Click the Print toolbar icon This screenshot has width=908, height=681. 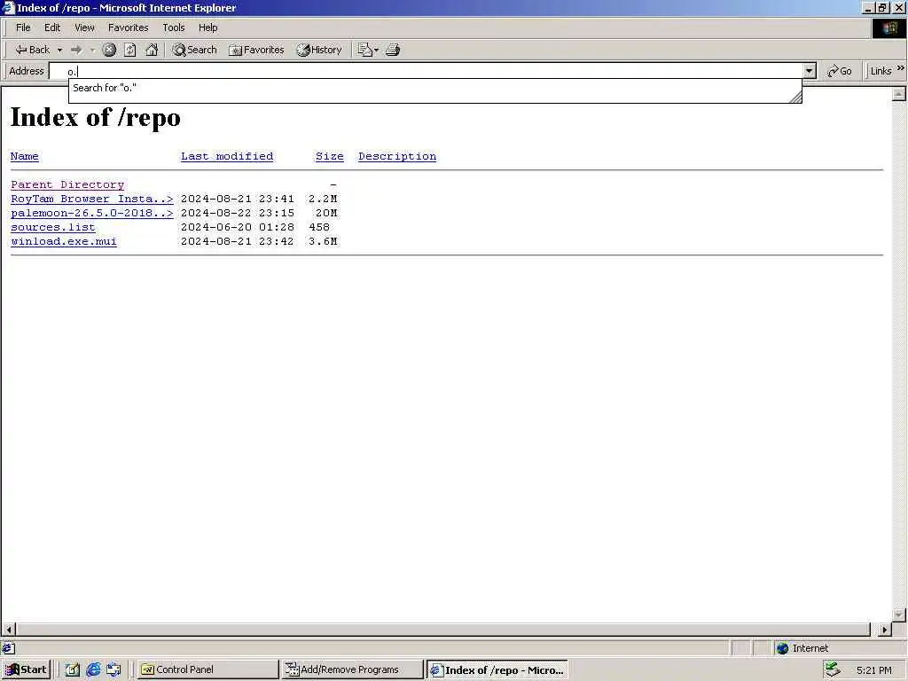click(393, 50)
